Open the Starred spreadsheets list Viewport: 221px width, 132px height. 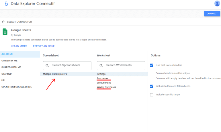tap(7, 74)
